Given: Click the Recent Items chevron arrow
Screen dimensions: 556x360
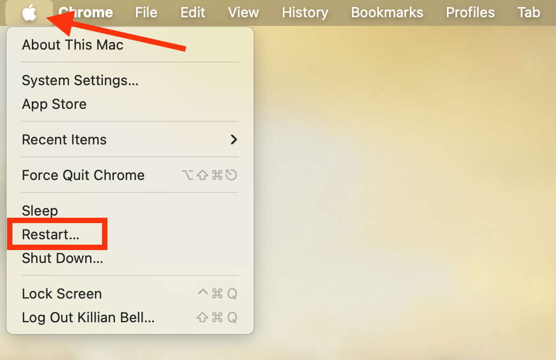Looking at the screenshot, I should (x=233, y=140).
